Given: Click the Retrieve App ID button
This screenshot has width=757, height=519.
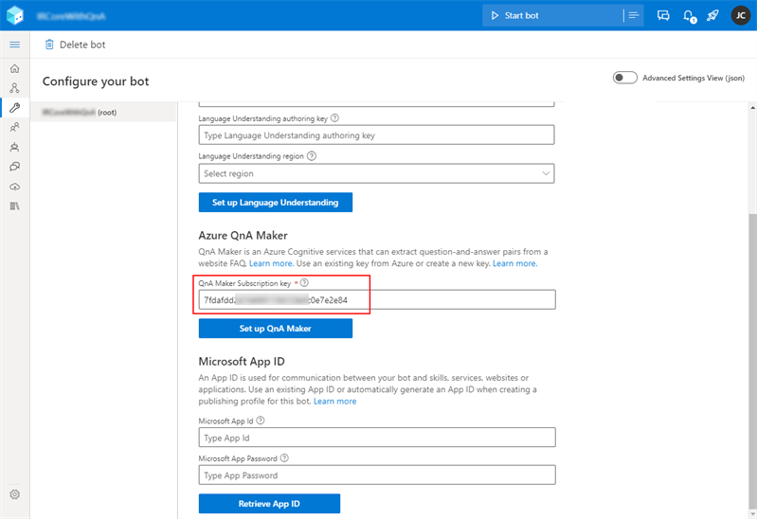Looking at the screenshot, I should [269, 504].
